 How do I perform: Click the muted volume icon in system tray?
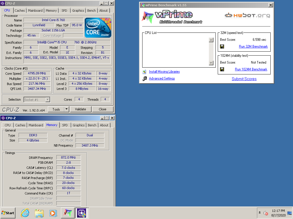click(x=266, y=213)
